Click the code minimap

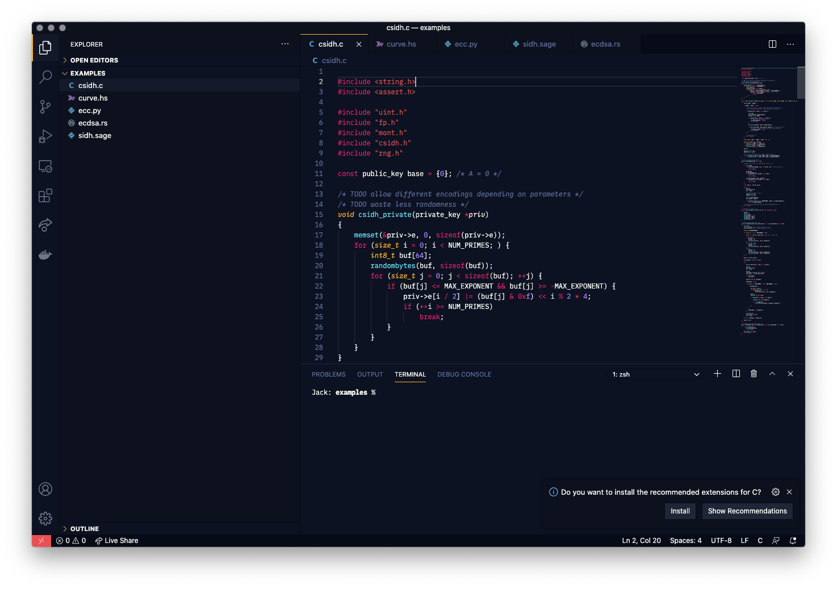click(x=768, y=200)
